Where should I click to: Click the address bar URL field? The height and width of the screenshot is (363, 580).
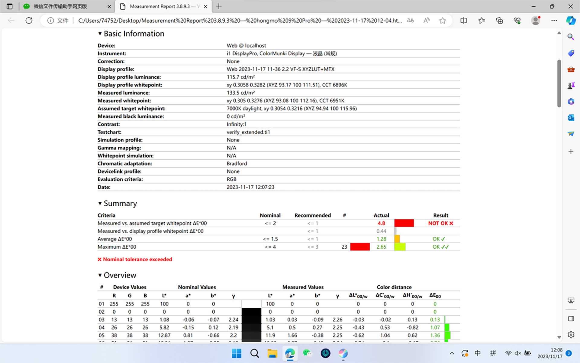[240, 21]
